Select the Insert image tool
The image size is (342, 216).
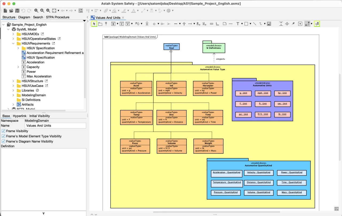pyautogui.click(x=269, y=24)
